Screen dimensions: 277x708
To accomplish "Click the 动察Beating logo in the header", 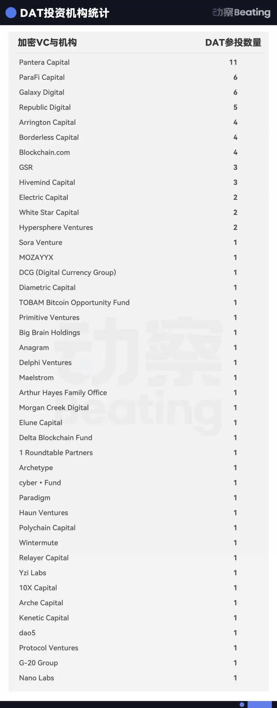I will [x=241, y=12].
